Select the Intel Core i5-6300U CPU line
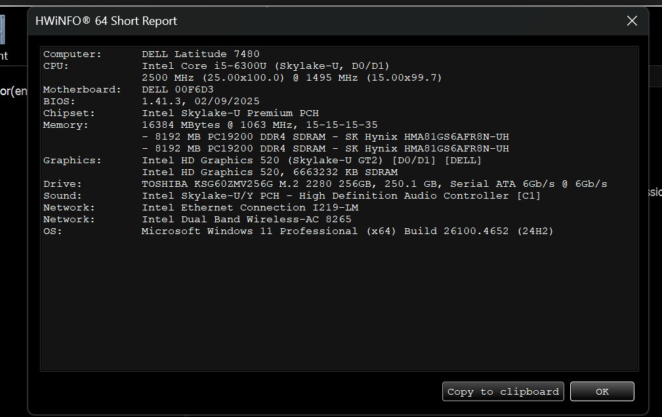This screenshot has height=417, width=662. [x=265, y=66]
